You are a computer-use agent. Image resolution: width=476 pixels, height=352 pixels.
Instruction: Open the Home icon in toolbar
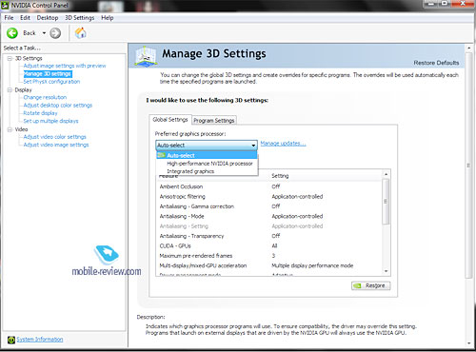(x=81, y=33)
